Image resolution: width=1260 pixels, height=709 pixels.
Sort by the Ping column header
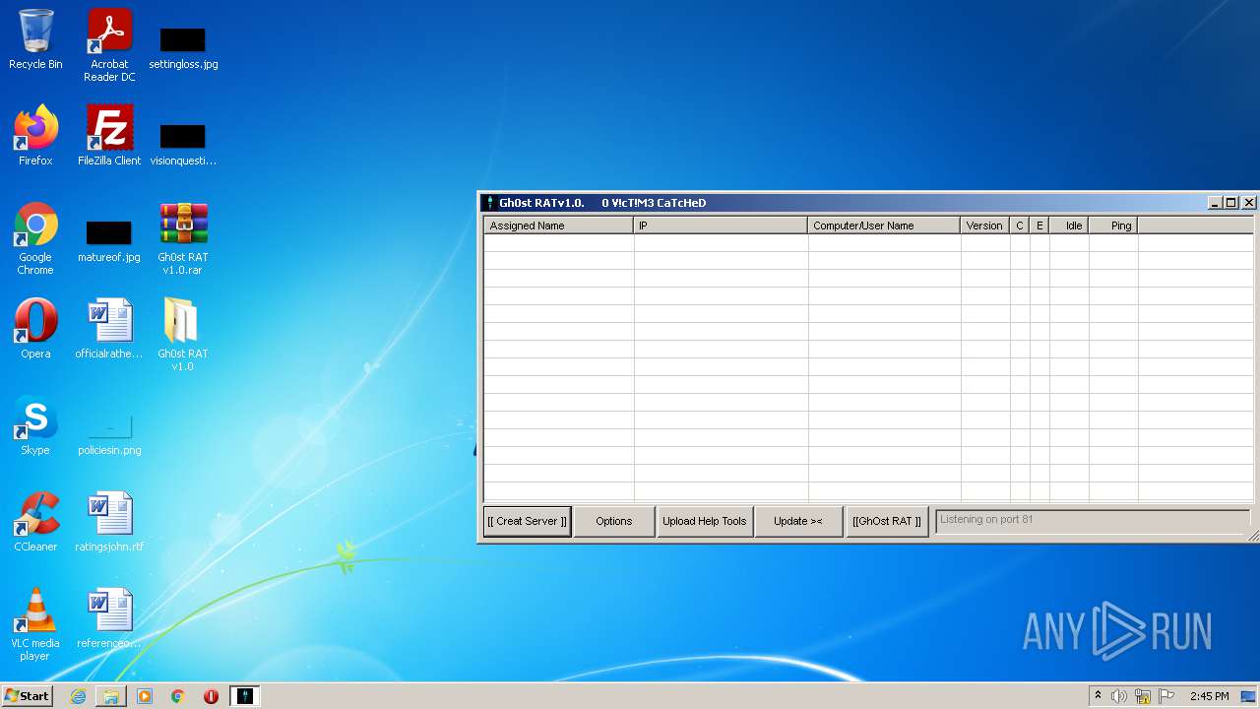coord(1113,226)
